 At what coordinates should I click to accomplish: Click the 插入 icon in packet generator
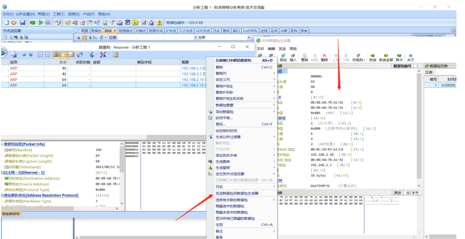click(293, 58)
